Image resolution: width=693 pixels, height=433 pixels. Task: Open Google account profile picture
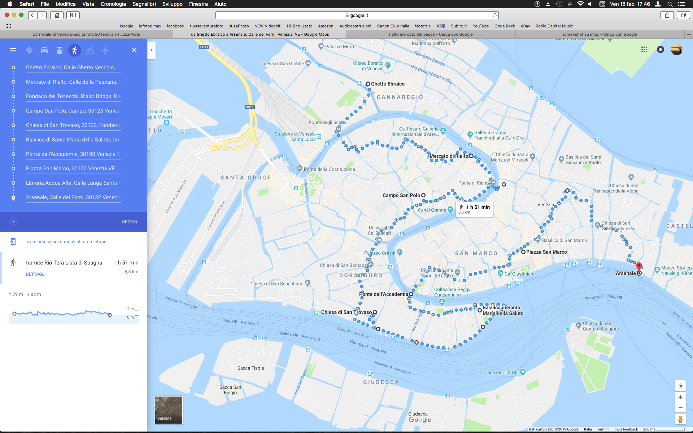[x=677, y=50]
